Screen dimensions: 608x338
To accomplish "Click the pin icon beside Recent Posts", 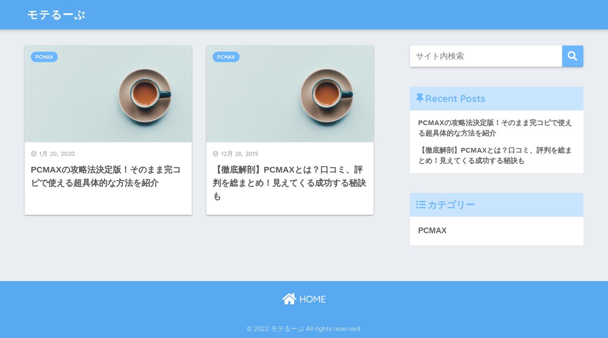I will (x=420, y=98).
